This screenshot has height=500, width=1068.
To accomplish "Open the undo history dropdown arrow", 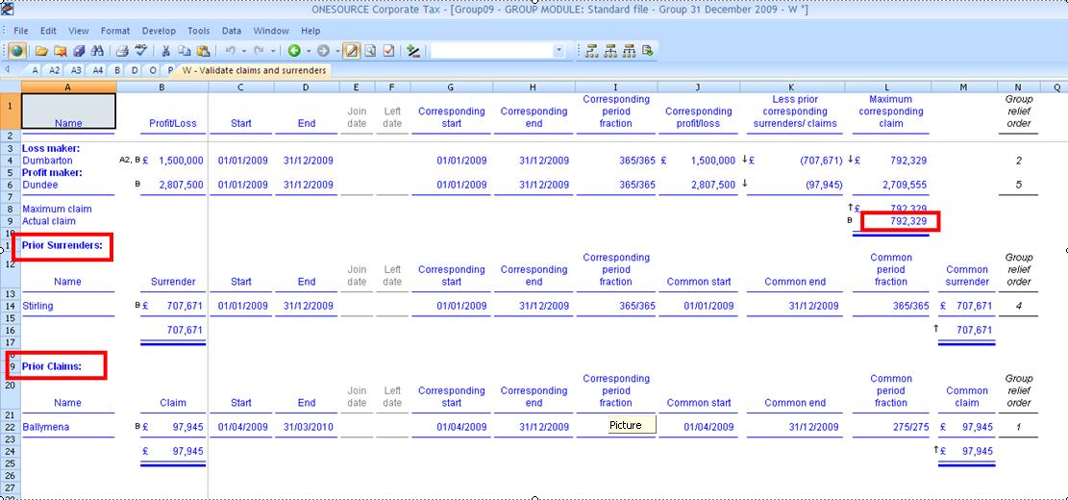I will click(245, 51).
